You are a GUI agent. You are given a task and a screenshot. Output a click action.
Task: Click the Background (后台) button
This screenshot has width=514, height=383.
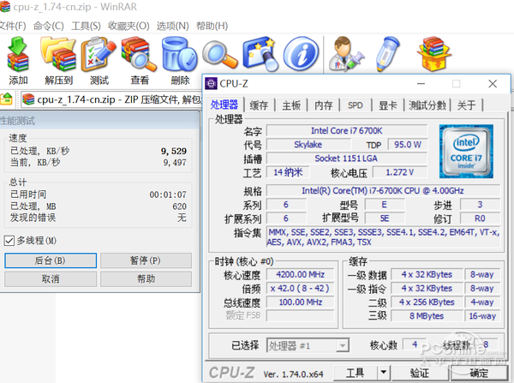click(x=51, y=260)
